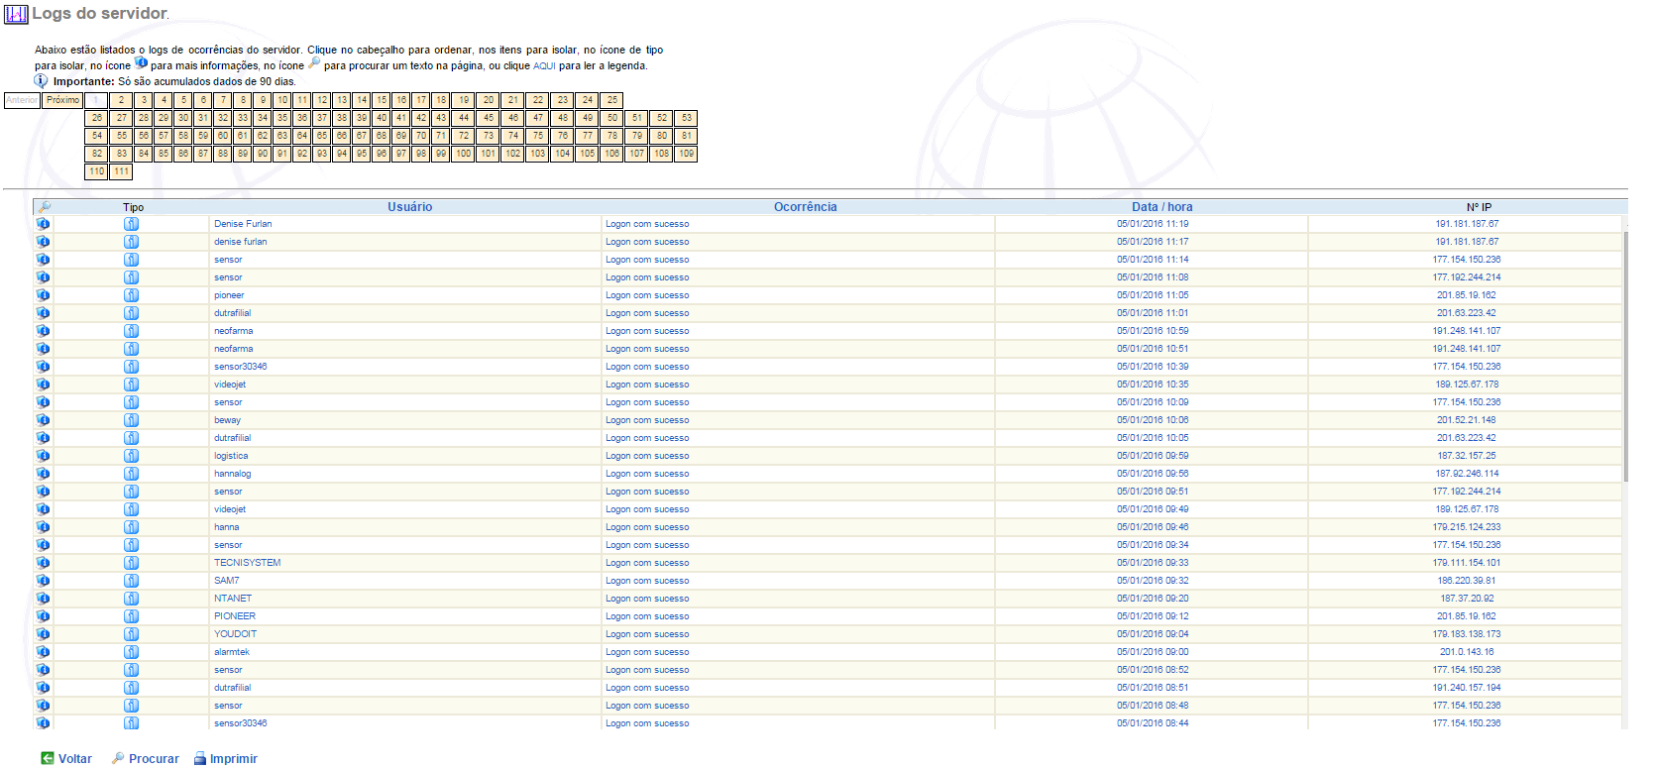
Task: Click the type icon in the pioneer row
Action: (x=131, y=295)
